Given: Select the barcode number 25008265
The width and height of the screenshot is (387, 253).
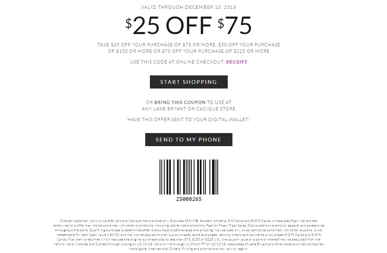Looking at the screenshot, I should click(x=189, y=199).
